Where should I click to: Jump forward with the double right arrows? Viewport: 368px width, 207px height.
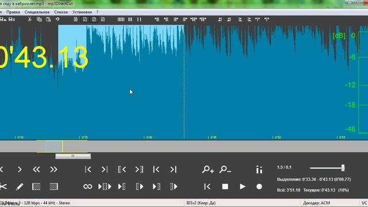53,169
